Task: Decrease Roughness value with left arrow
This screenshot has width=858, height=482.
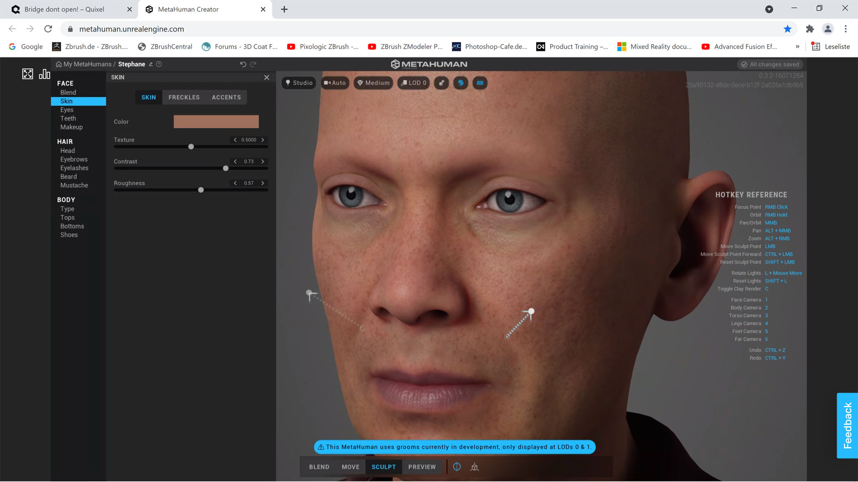Action: point(235,183)
